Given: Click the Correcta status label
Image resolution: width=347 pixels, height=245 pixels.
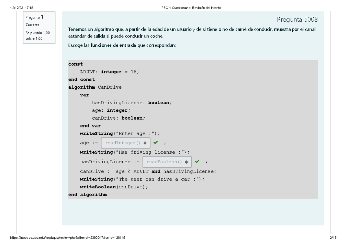Looking at the screenshot, I should pos(31,25).
